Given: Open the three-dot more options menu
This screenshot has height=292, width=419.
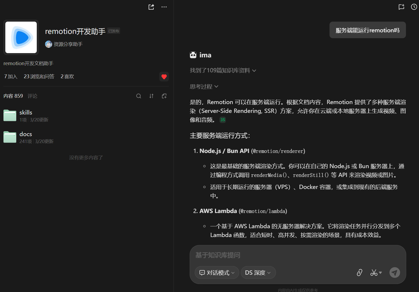Looking at the screenshot, I should pyautogui.click(x=164, y=7).
